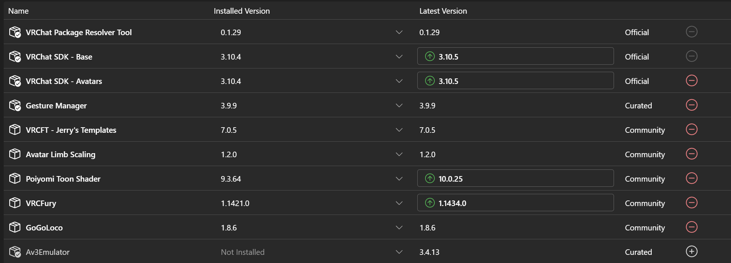Image resolution: width=731 pixels, height=263 pixels.
Task: Click the package icon next to VRCFury
Action: (15, 203)
